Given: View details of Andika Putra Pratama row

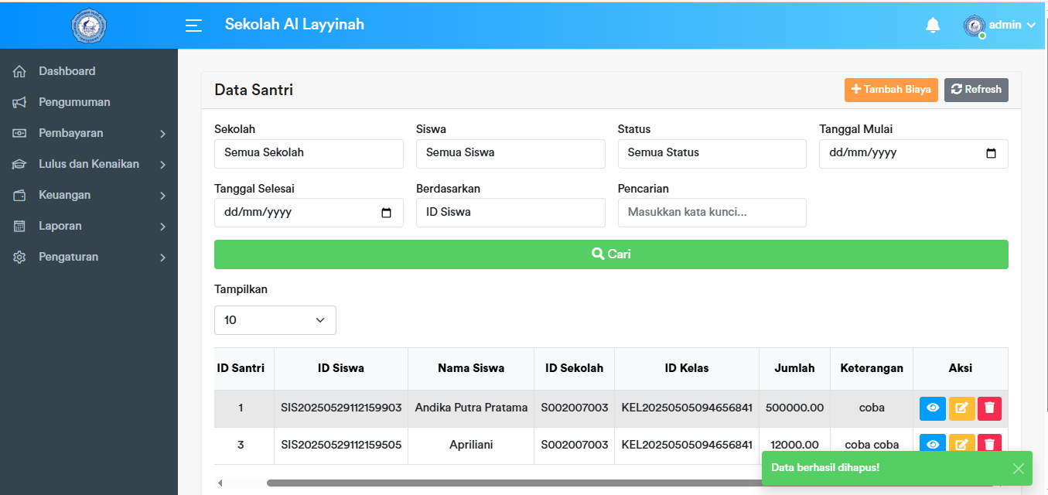Looking at the screenshot, I should 932,408.
